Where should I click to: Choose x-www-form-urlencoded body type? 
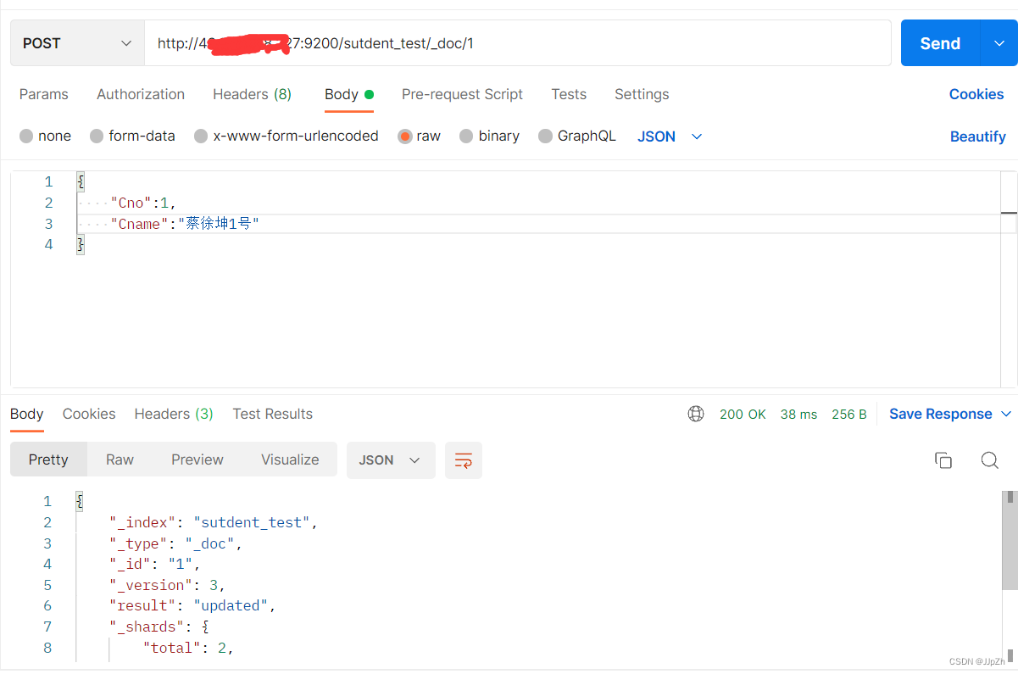(201, 136)
